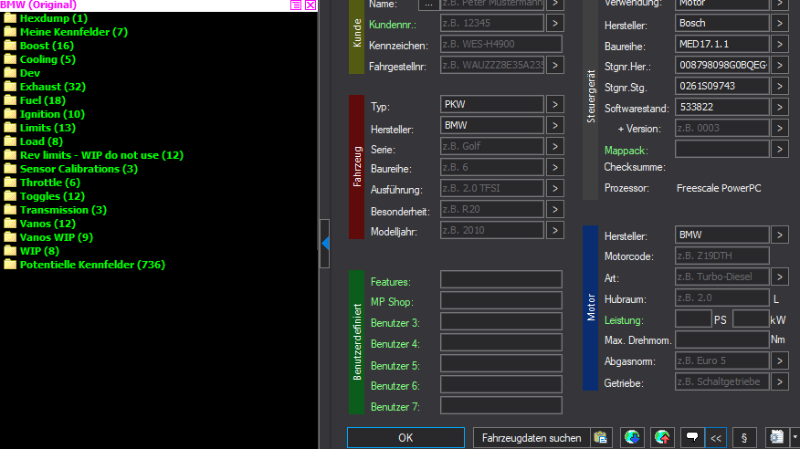Open the selection arrow for Abgasnorm

coord(779,360)
